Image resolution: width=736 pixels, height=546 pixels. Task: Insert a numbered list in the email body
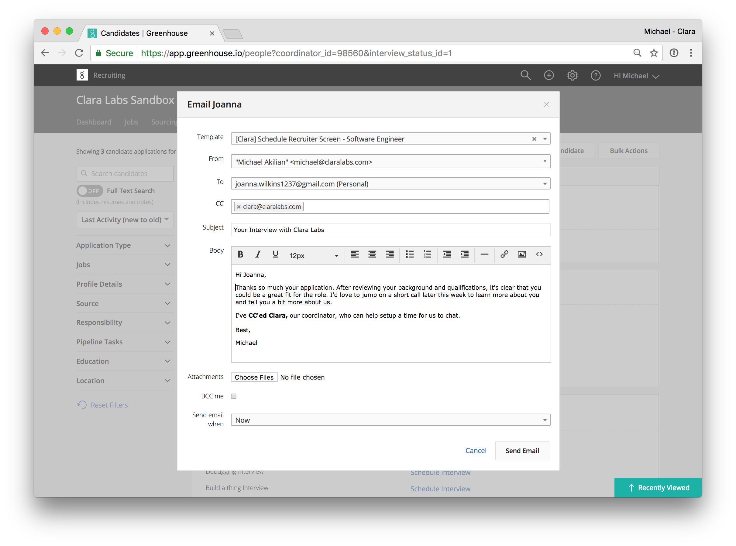click(427, 254)
